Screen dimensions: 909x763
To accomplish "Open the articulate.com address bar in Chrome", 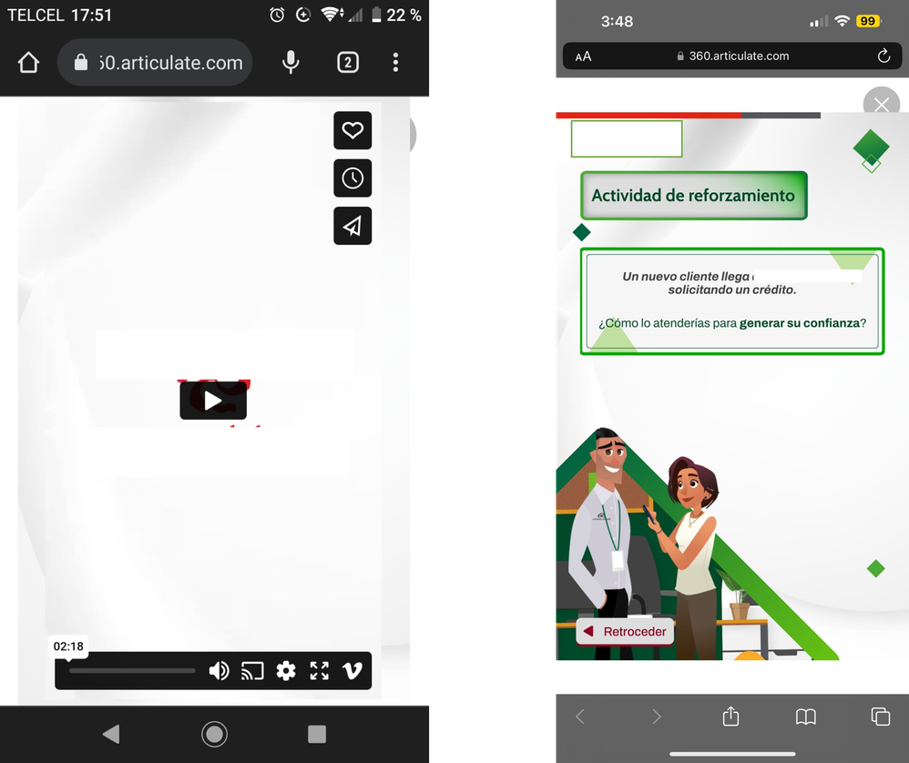I will click(x=155, y=62).
